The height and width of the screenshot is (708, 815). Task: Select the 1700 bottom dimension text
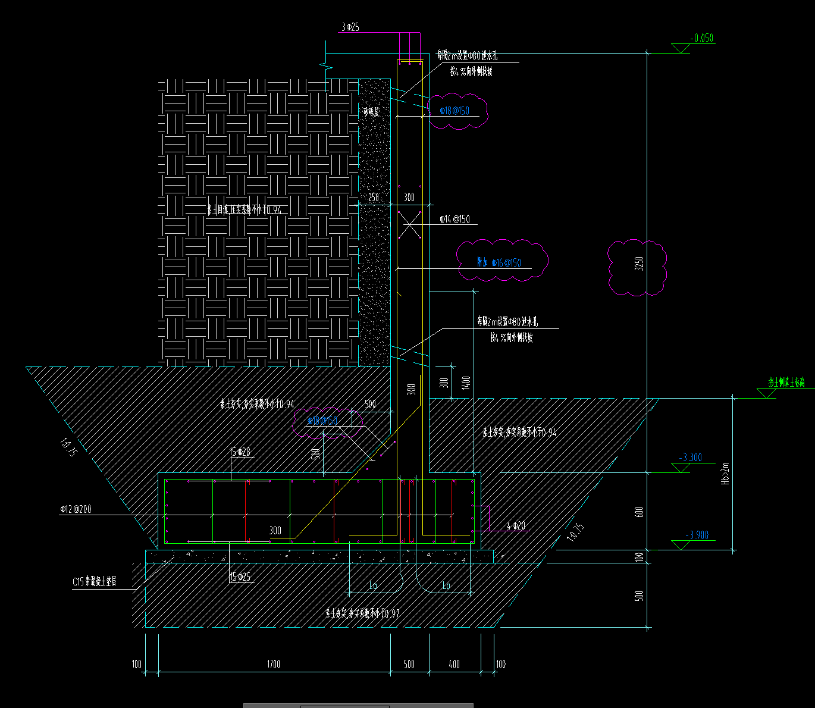[274, 664]
